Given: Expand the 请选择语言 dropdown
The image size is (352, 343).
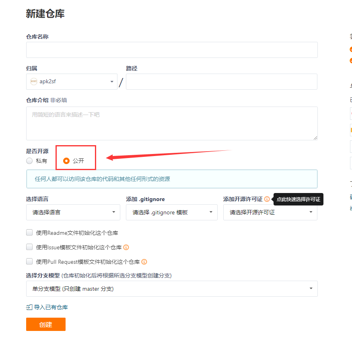Looking at the screenshot, I should 73,212.
